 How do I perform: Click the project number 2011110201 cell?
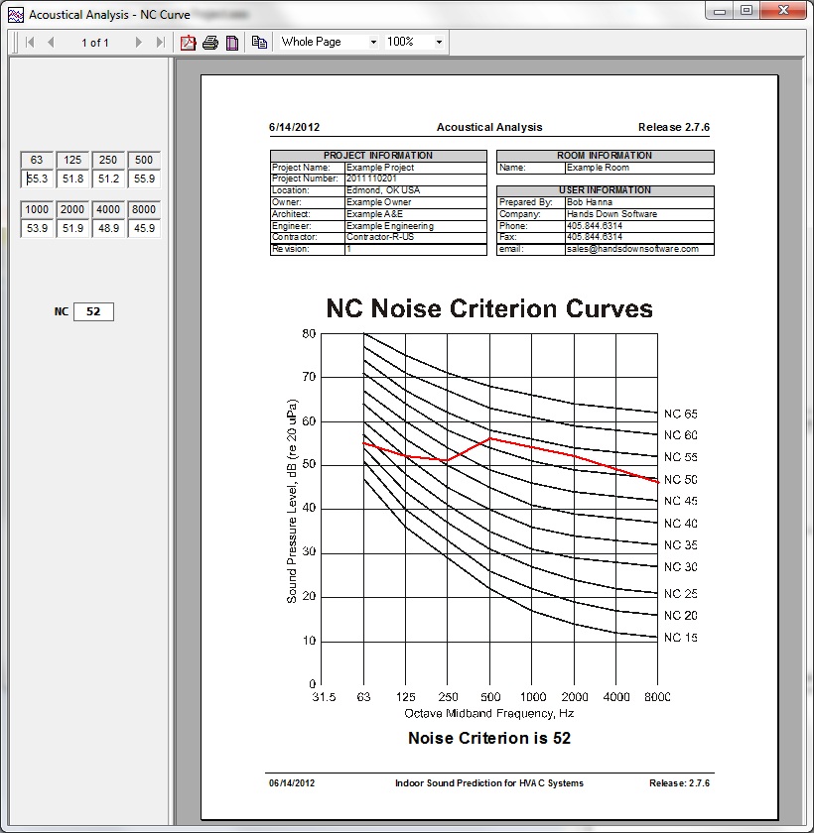pyautogui.click(x=416, y=178)
